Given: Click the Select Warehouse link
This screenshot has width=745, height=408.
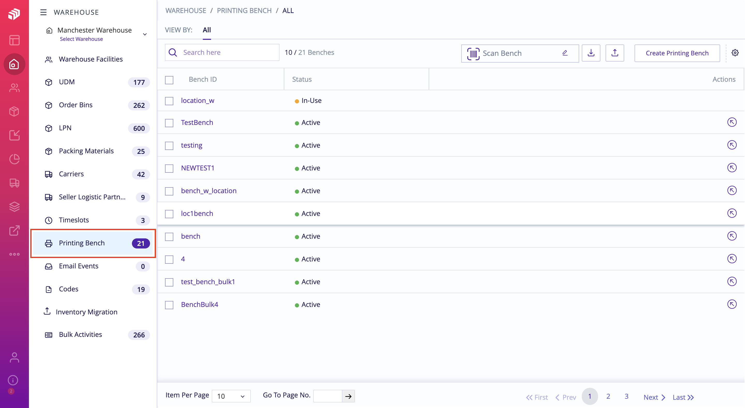Looking at the screenshot, I should click(81, 39).
